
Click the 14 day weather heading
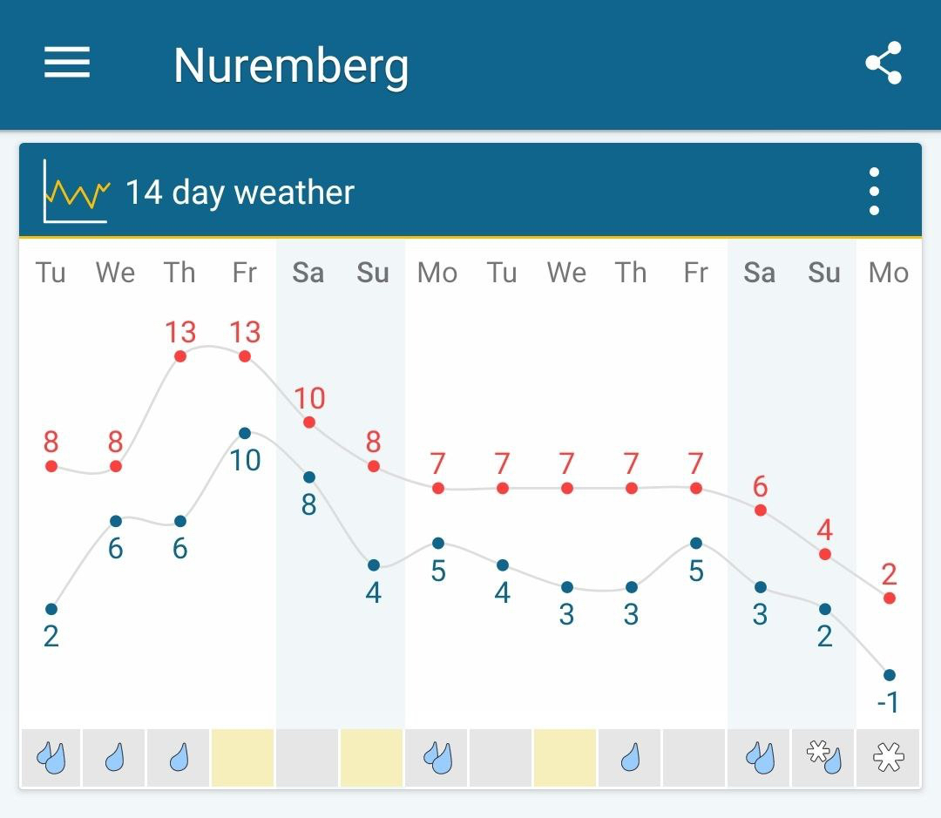tap(240, 193)
